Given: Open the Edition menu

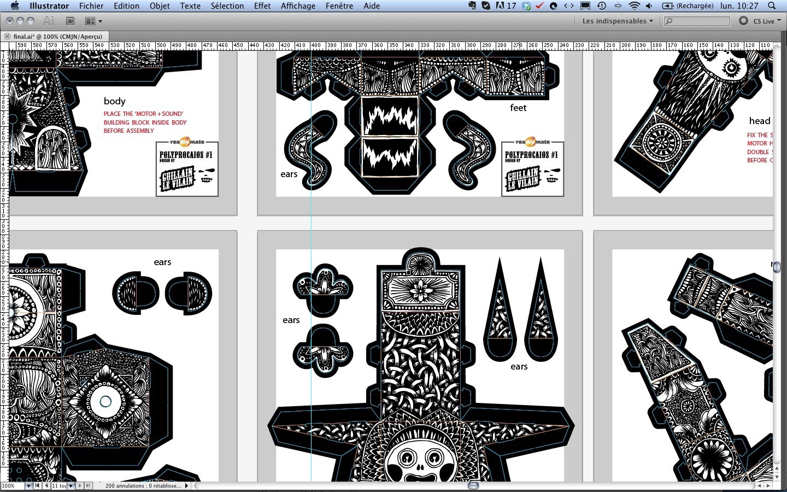Looking at the screenshot, I should (x=126, y=5).
